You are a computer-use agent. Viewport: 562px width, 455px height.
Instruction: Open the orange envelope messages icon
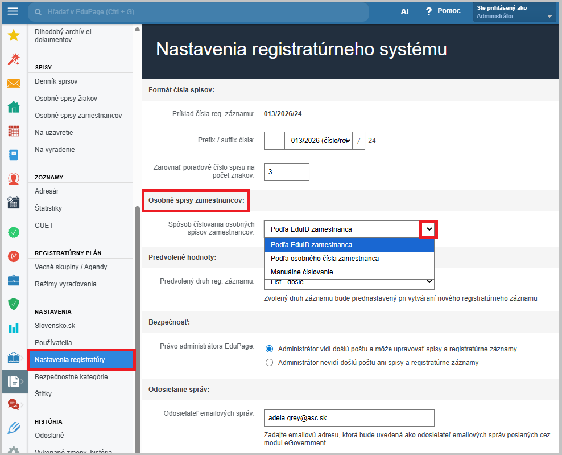point(14,84)
